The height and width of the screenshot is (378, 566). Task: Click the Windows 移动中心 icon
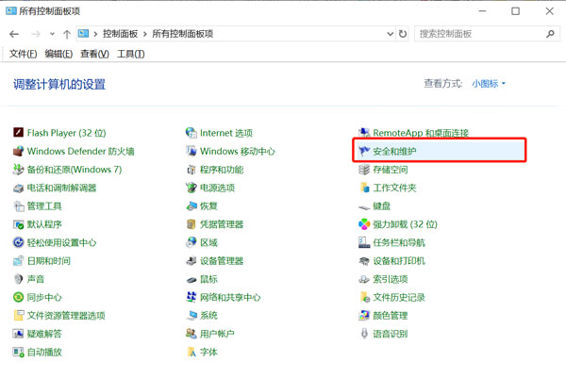coord(191,151)
